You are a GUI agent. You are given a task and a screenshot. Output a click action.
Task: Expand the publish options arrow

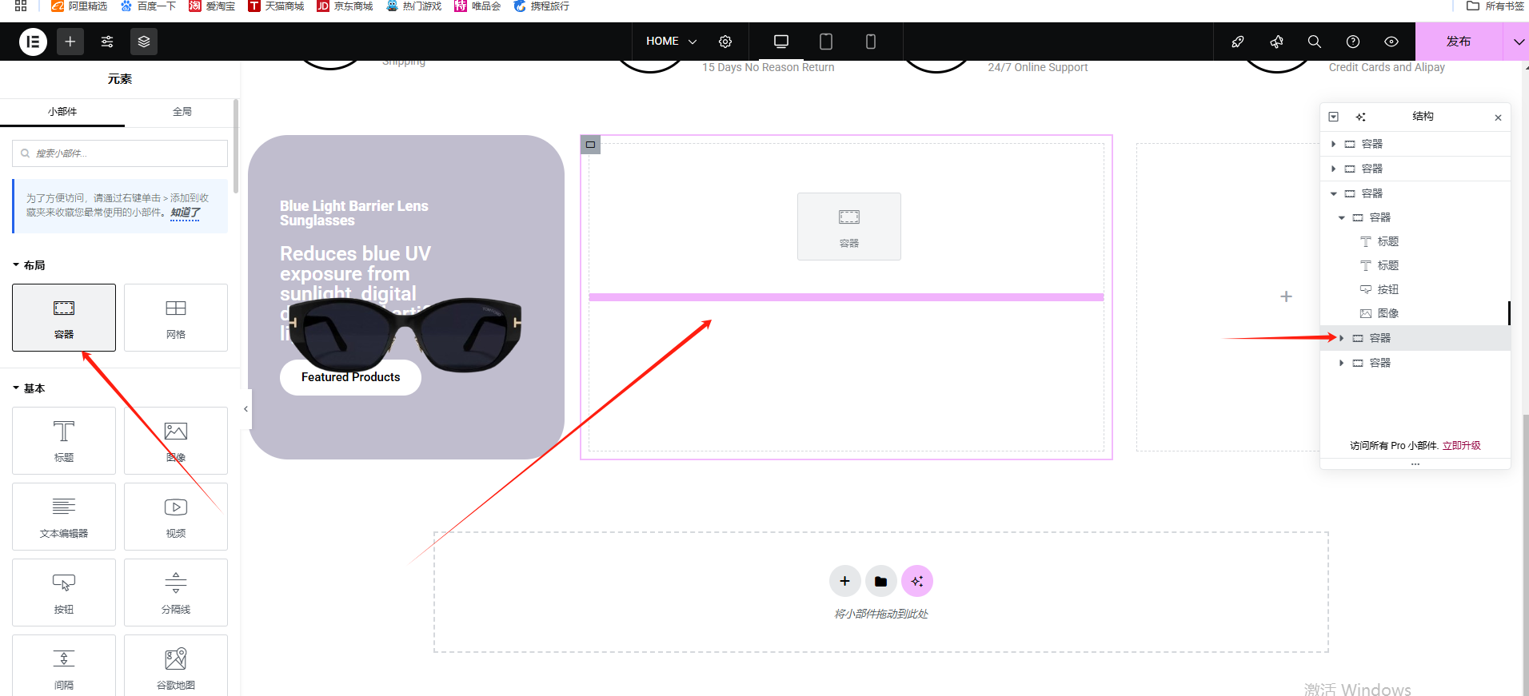coord(1518,42)
